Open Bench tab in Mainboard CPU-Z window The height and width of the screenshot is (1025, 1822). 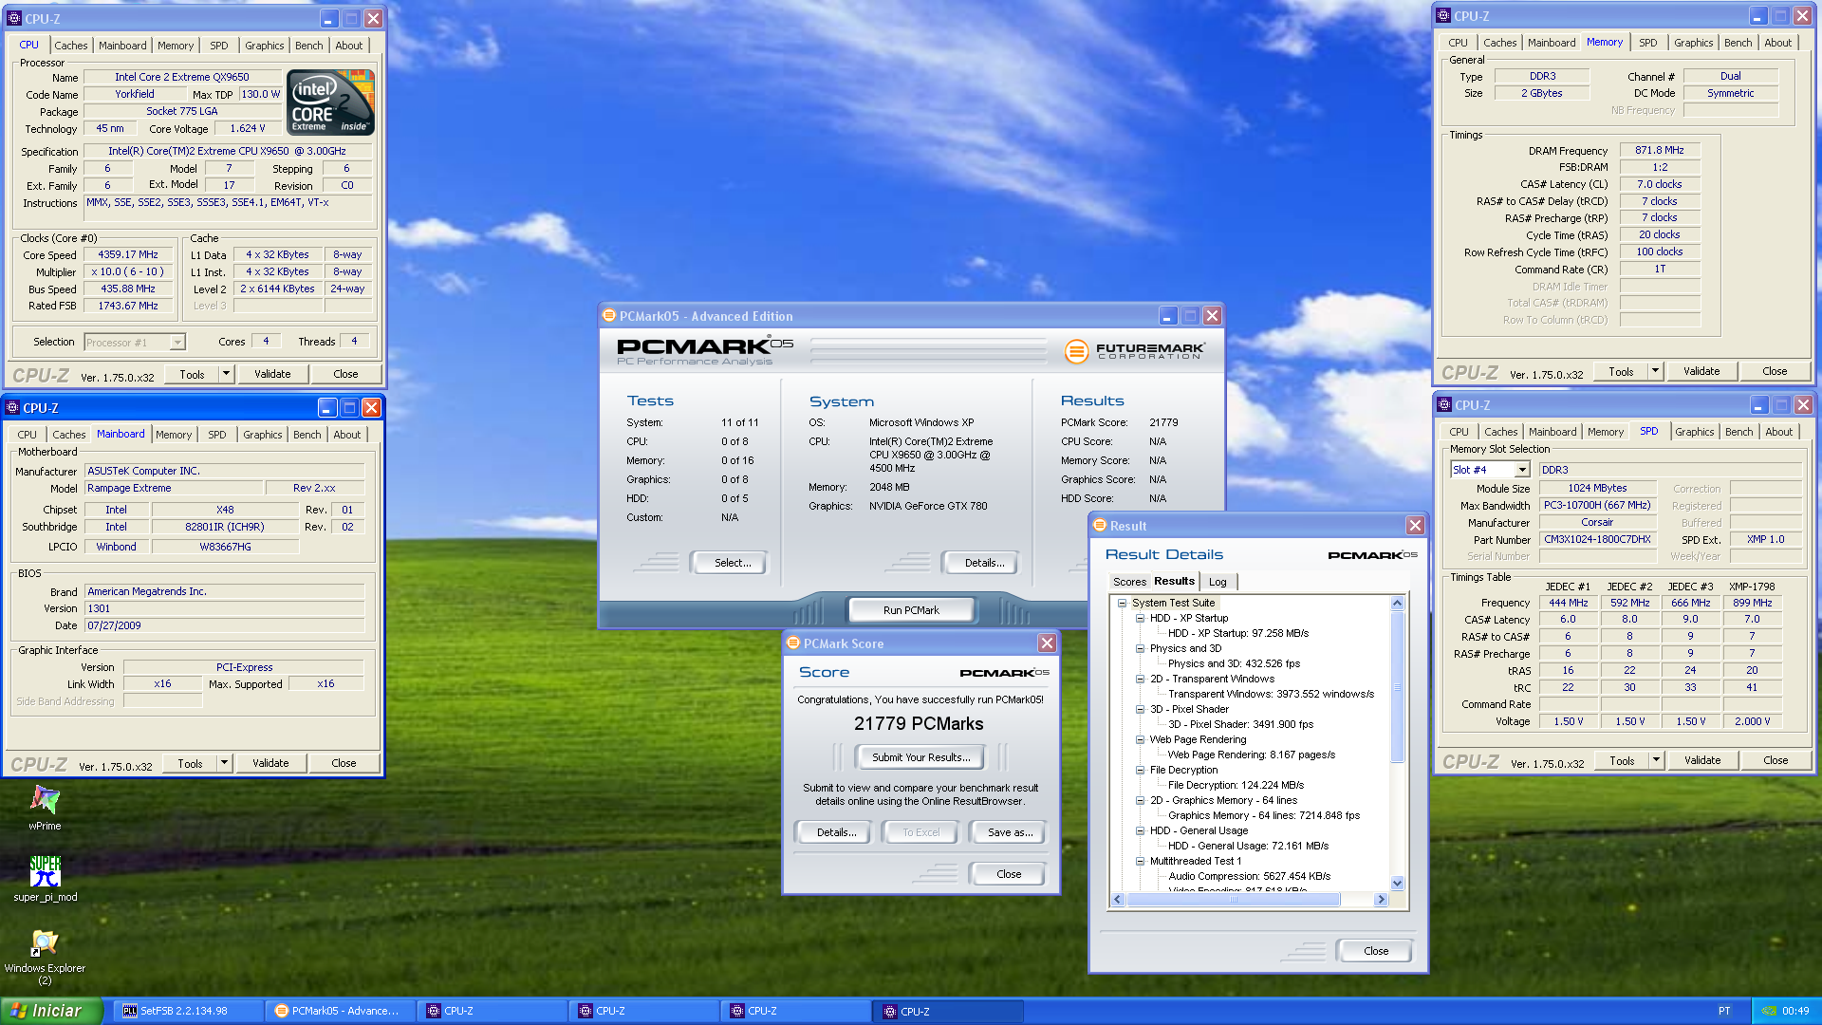click(307, 435)
